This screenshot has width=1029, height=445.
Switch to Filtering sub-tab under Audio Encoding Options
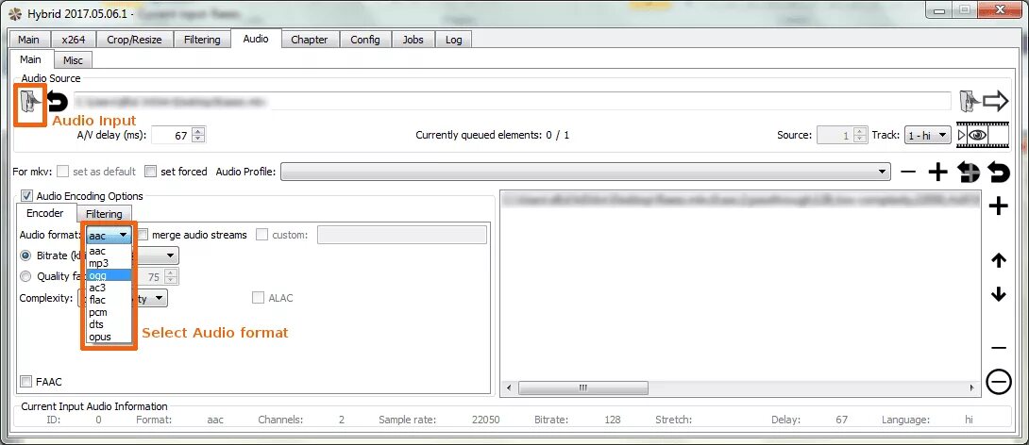pos(104,214)
